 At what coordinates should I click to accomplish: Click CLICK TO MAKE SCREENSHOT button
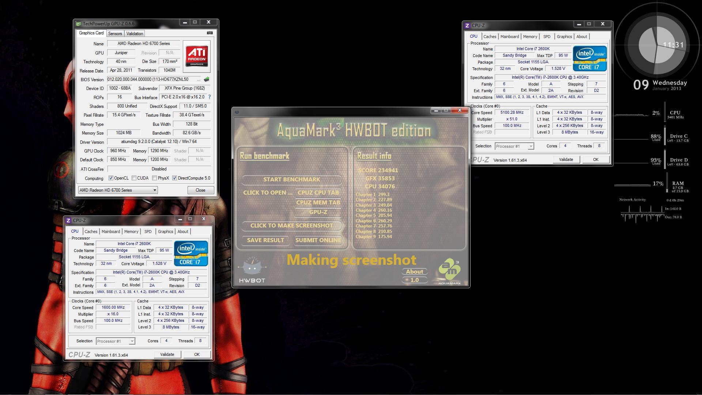click(x=291, y=226)
